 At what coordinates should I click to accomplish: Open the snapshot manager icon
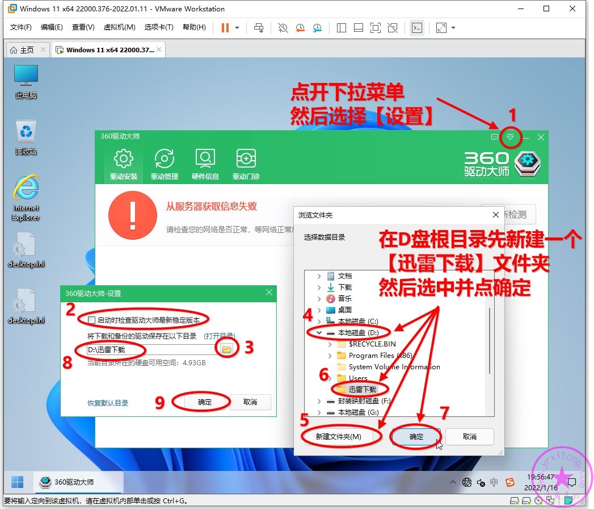pyautogui.click(x=318, y=28)
